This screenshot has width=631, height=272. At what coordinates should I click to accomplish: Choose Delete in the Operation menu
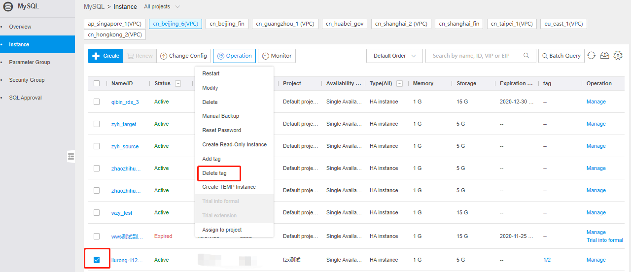234,102
